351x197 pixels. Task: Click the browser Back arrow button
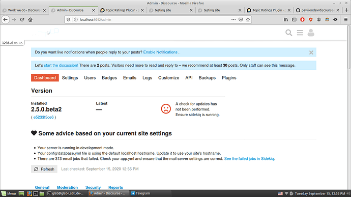click(x=6, y=20)
